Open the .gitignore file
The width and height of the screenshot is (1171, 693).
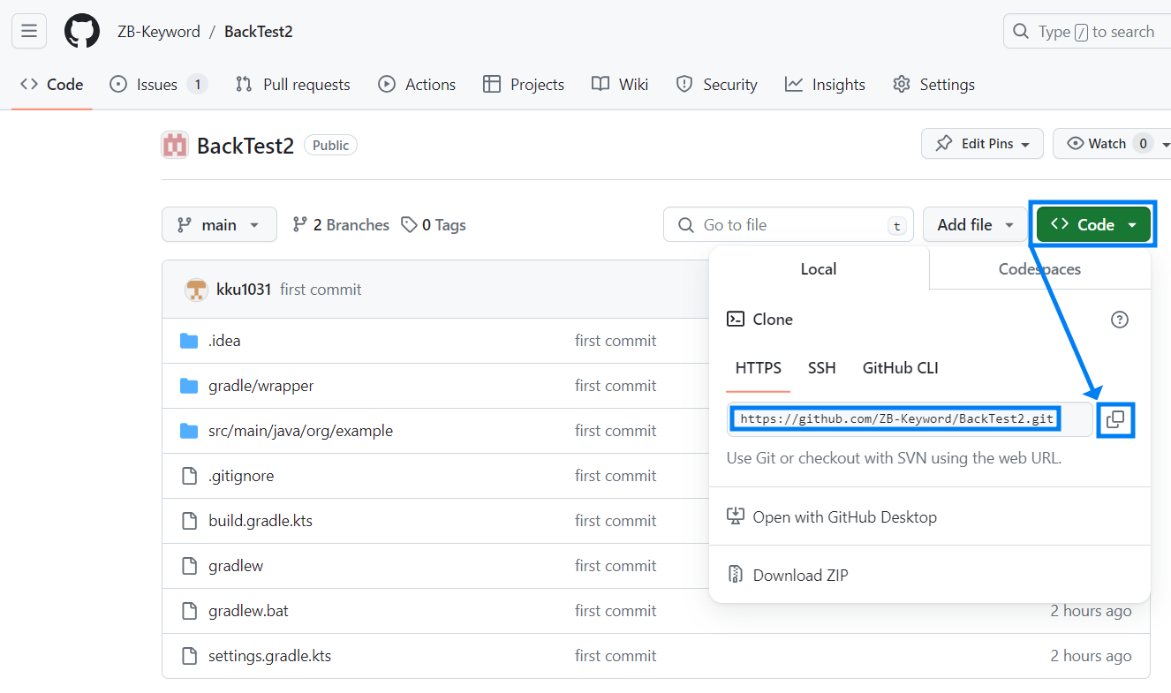coord(241,476)
